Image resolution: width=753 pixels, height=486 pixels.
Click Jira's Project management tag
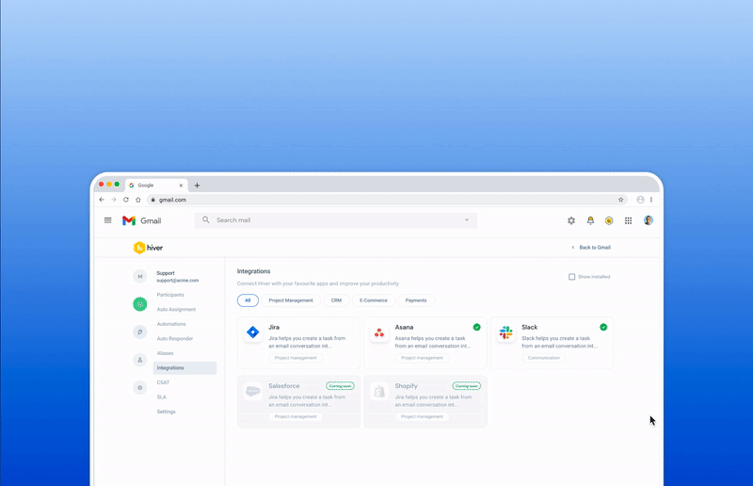coord(296,358)
